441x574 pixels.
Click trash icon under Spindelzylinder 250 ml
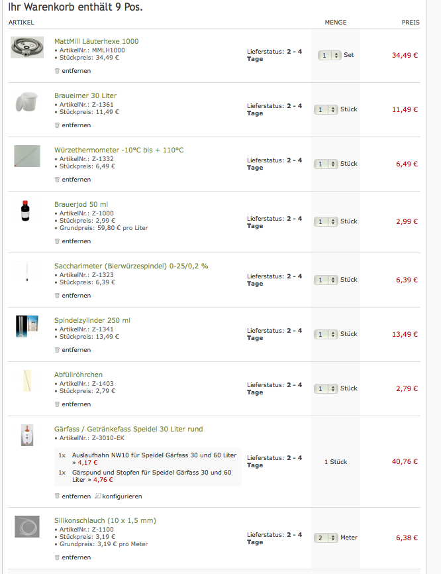(57, 350)
